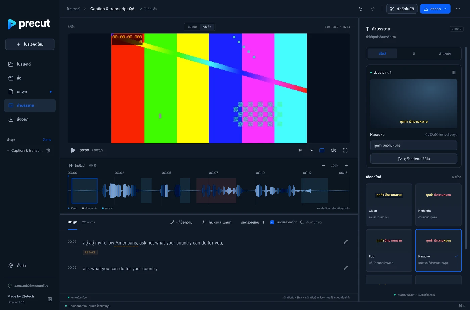Go to สื่อ media library
470x310 pixels.
[30, 78]
